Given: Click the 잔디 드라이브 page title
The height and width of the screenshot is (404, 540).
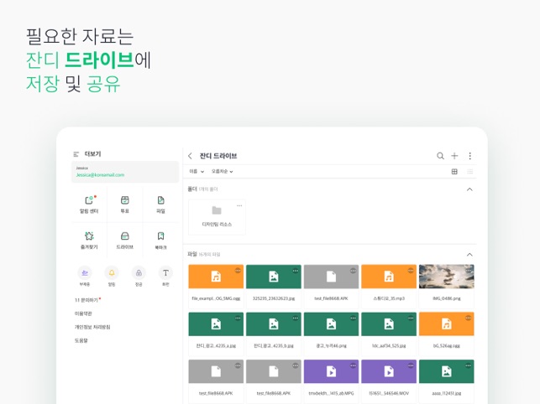Looking at the screenshot, I should [218, 156].
